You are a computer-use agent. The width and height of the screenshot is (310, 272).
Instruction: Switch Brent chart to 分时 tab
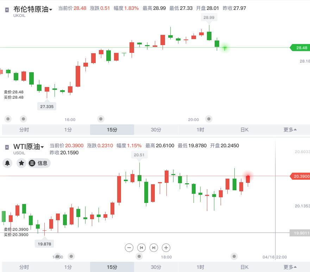coord(24,130)
